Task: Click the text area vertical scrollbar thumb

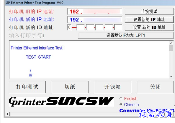Action: tap(171, 48)
